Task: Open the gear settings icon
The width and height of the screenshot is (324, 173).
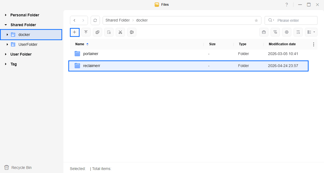Action: click(286, 32)
